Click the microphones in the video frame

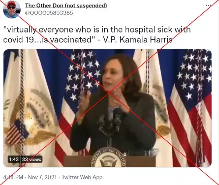point(110,121)
